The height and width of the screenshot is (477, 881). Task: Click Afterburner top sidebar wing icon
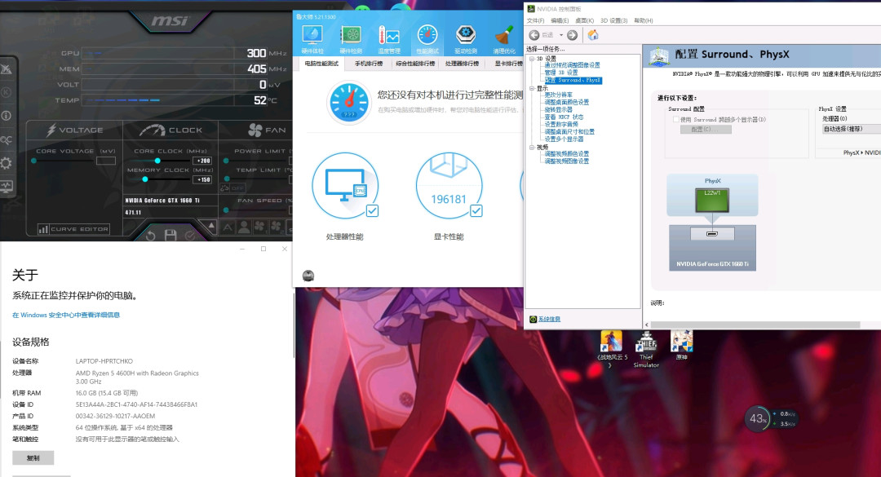point(7,69)
